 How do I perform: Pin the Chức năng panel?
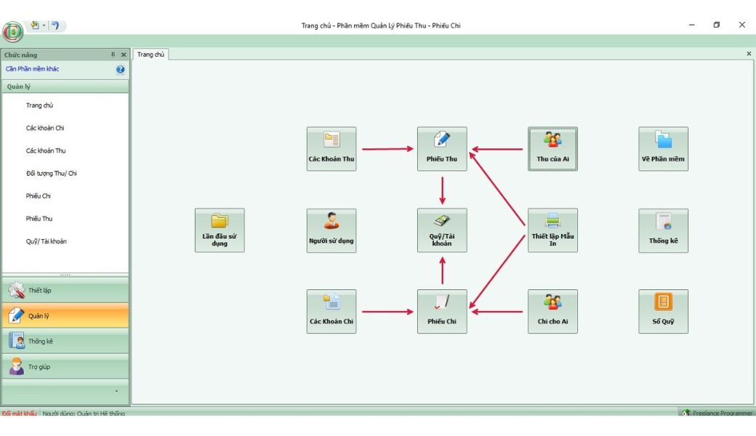coord(113,54)
